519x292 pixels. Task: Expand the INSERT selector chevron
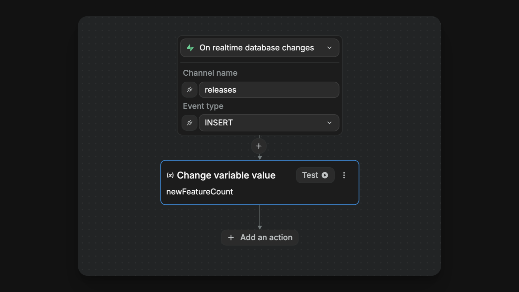click(329, 123)
